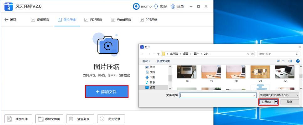Click navigation pane scroll down arrow
The width and height of the screenshot is (303, 125).
pos(170,88)
